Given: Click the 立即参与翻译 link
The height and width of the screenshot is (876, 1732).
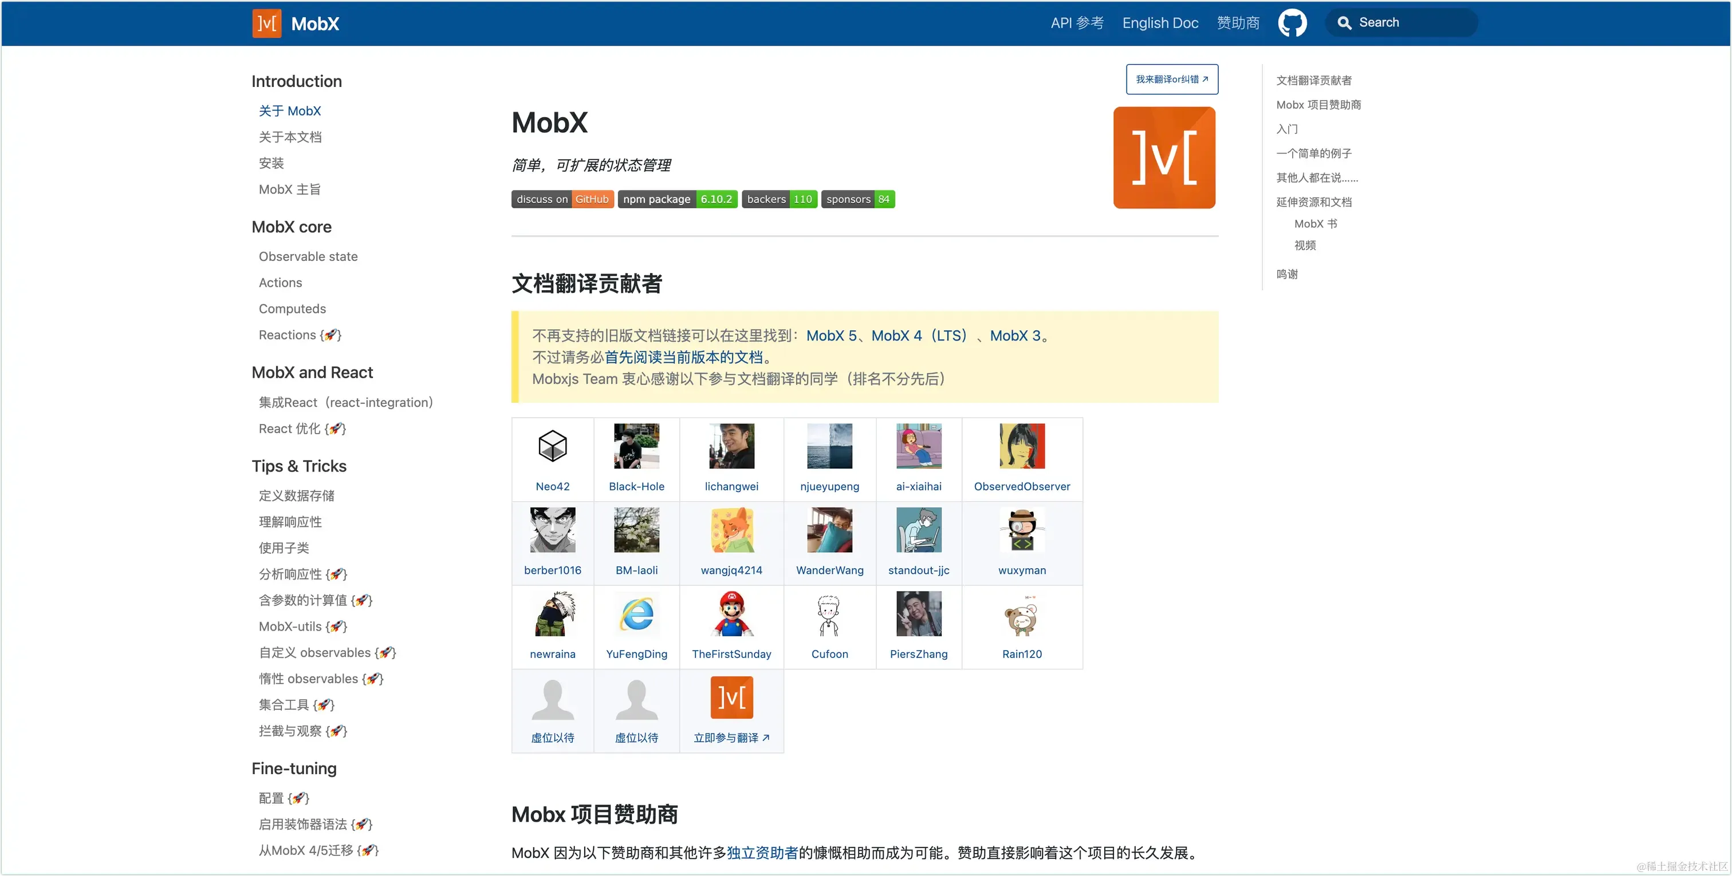Looking at the screenshot, I should [731, 738].
